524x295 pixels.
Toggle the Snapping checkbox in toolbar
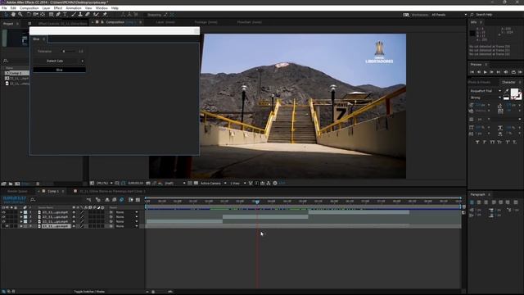point(145,15)
